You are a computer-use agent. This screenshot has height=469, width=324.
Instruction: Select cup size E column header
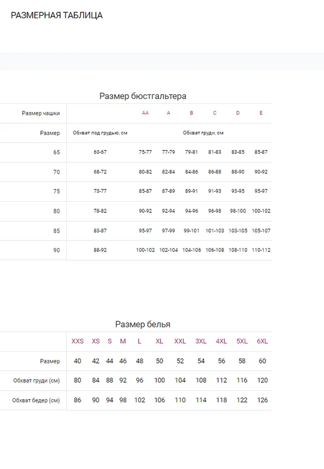pyautogui.click(x=261, y=113)
